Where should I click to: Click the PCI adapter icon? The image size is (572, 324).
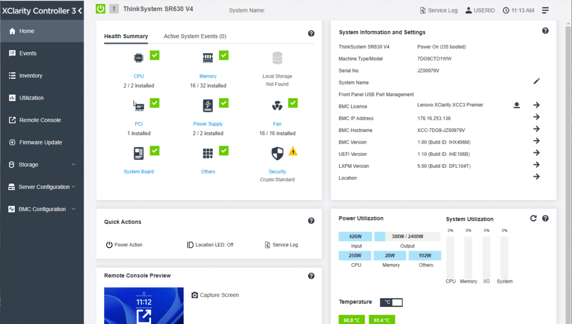[139, 106]
